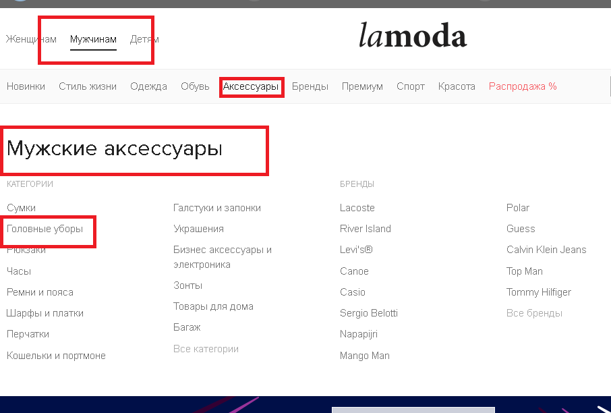Open the Галстуки и запонки category
The width and height of the screenshot is (611, 413).
pyautogui.click(x=217, y=208)
